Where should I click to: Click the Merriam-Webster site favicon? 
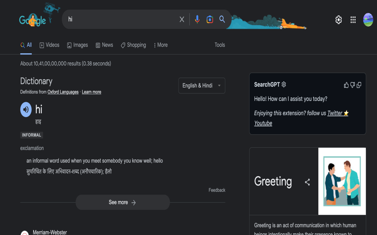(25, 233)
